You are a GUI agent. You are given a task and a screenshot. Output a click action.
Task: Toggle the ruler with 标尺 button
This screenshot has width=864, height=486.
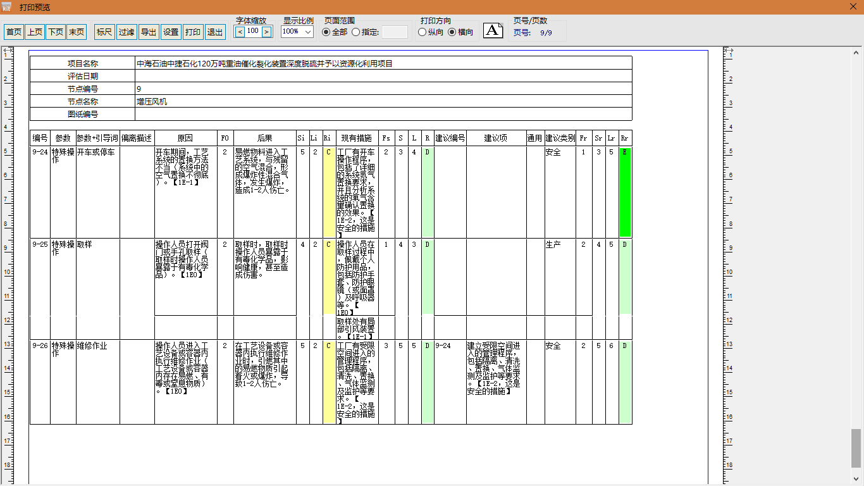[104, 32]
